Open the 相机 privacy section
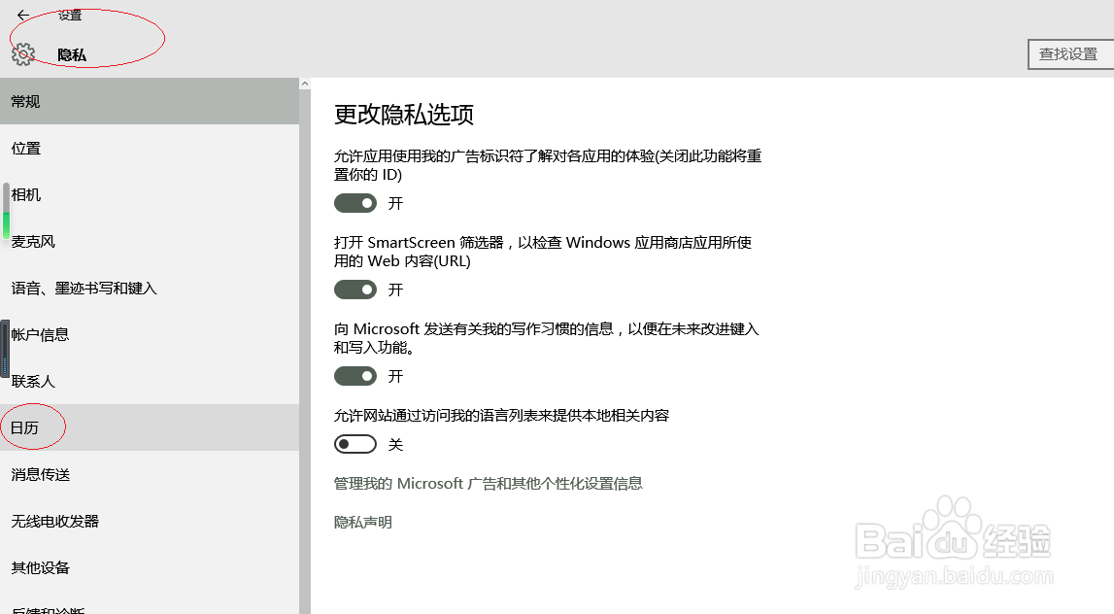The height and width of the screenshot is (614, 1114). tap(150, 194)
